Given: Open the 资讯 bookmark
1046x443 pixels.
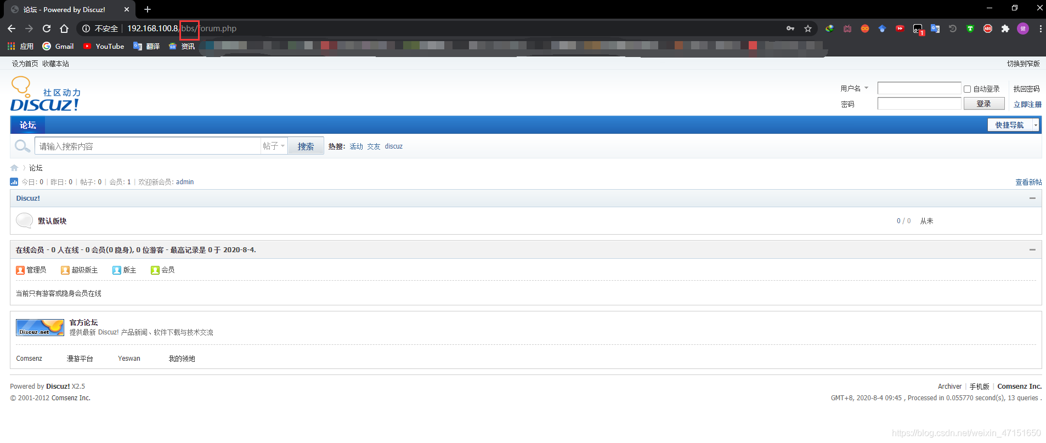Looking at the screenshot, I should pos(182,46).
